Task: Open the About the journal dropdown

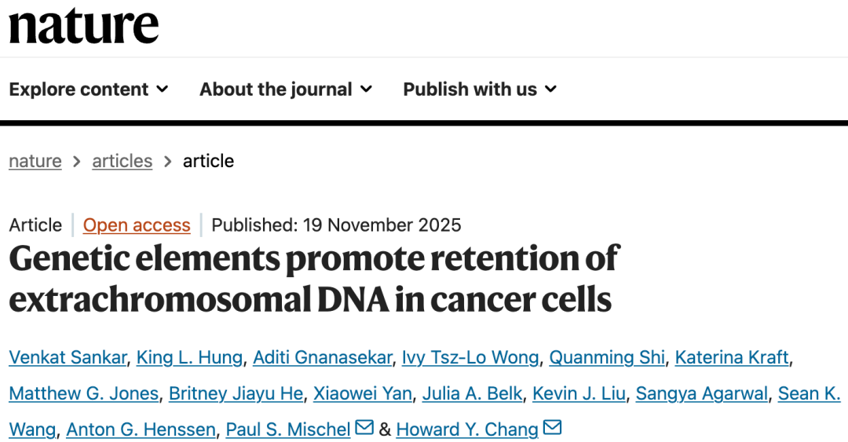Action: coord(286,89)
